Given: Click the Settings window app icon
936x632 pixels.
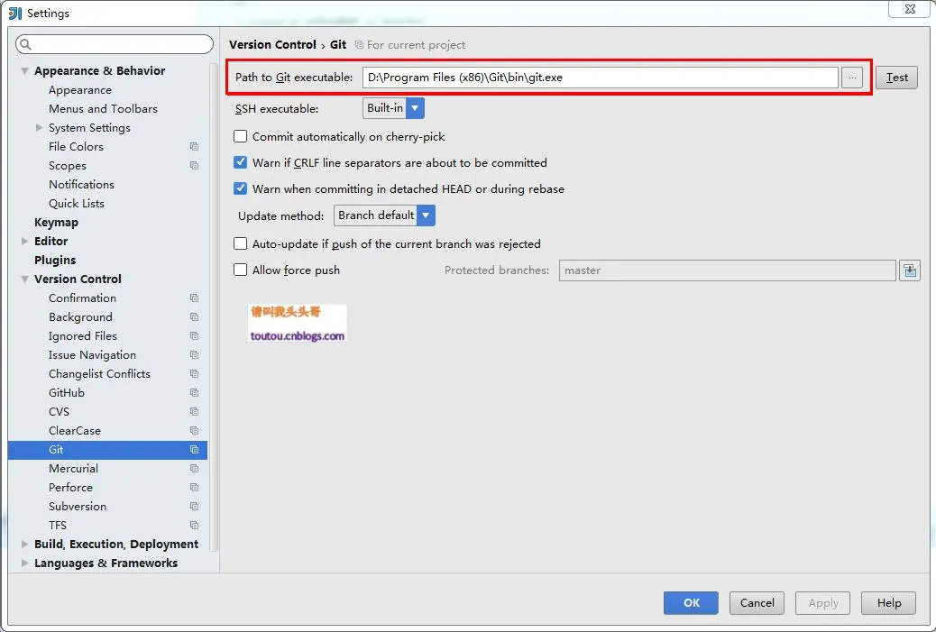Looking at the screenshot, I should coord(15,14).
